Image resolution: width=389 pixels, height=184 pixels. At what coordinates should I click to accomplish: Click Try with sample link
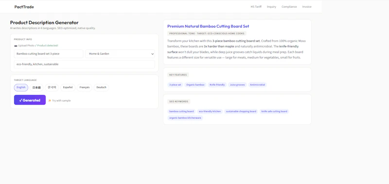coord(61,101)
